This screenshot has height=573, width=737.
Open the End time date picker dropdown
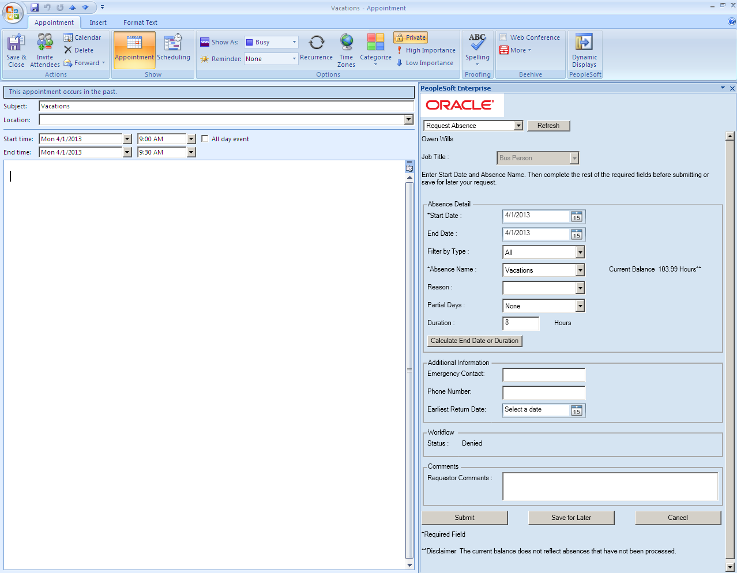[x=127, y=152]
